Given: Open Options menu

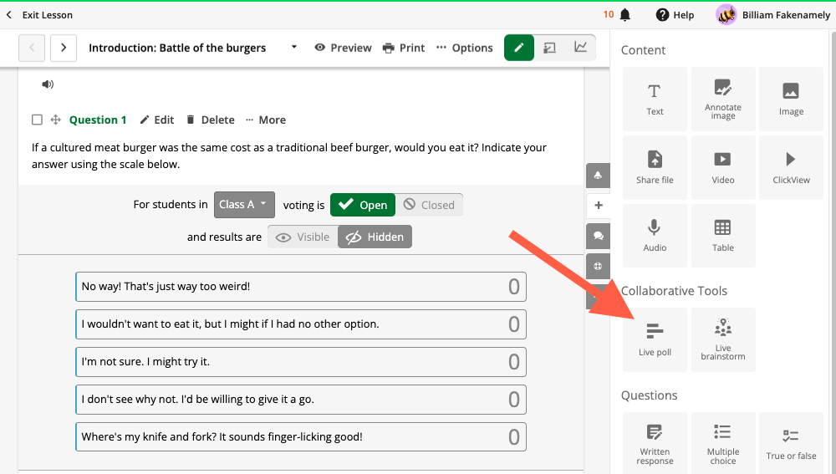Looking at the screenshot, I should pos(464,48).
